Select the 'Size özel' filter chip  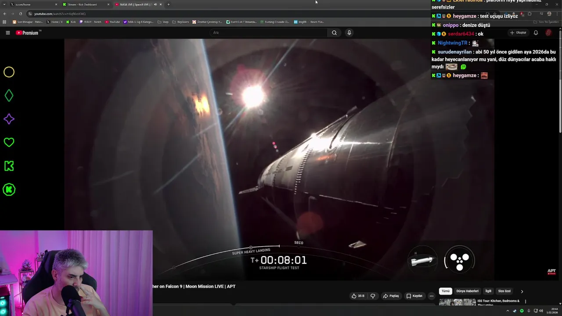coord(504,291)
